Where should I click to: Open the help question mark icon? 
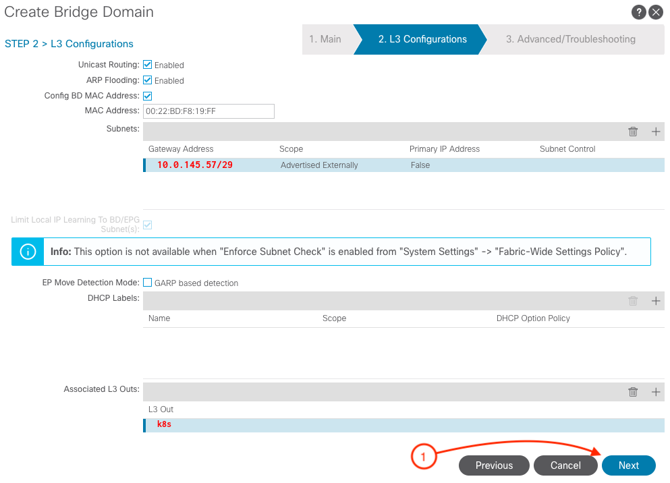click(638, 13)
